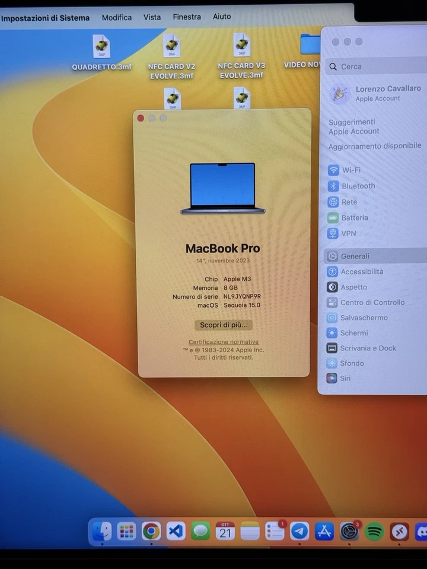Screen dimensions: 427x569
Task: Select Generali in the sidebar
Action: 375,256
